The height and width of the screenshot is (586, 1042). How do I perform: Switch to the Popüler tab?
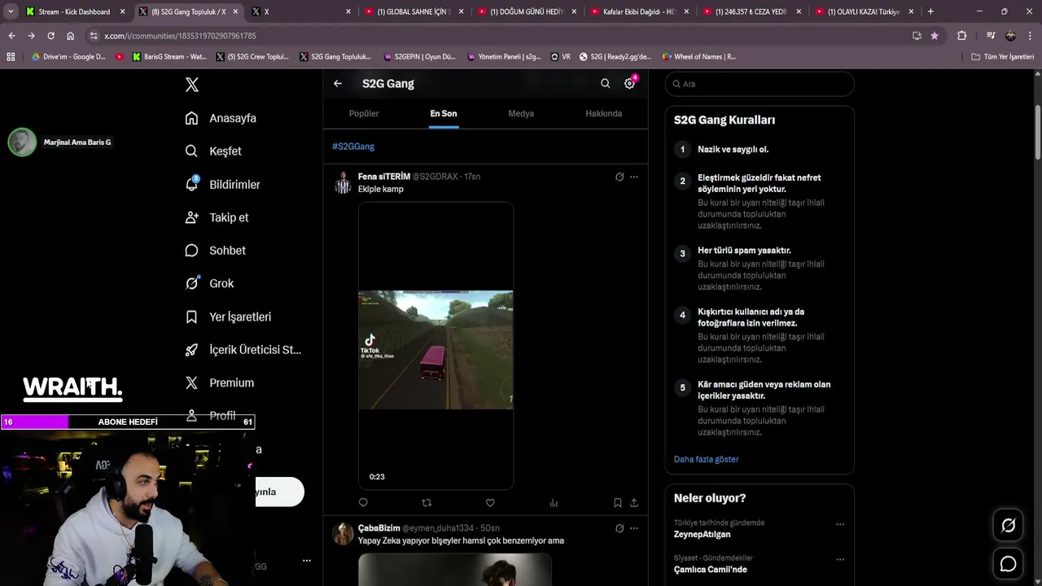point(364,114)
